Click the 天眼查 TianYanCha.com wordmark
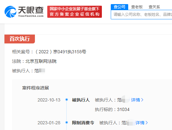172x130 pixels. click(x=31, y=12)
